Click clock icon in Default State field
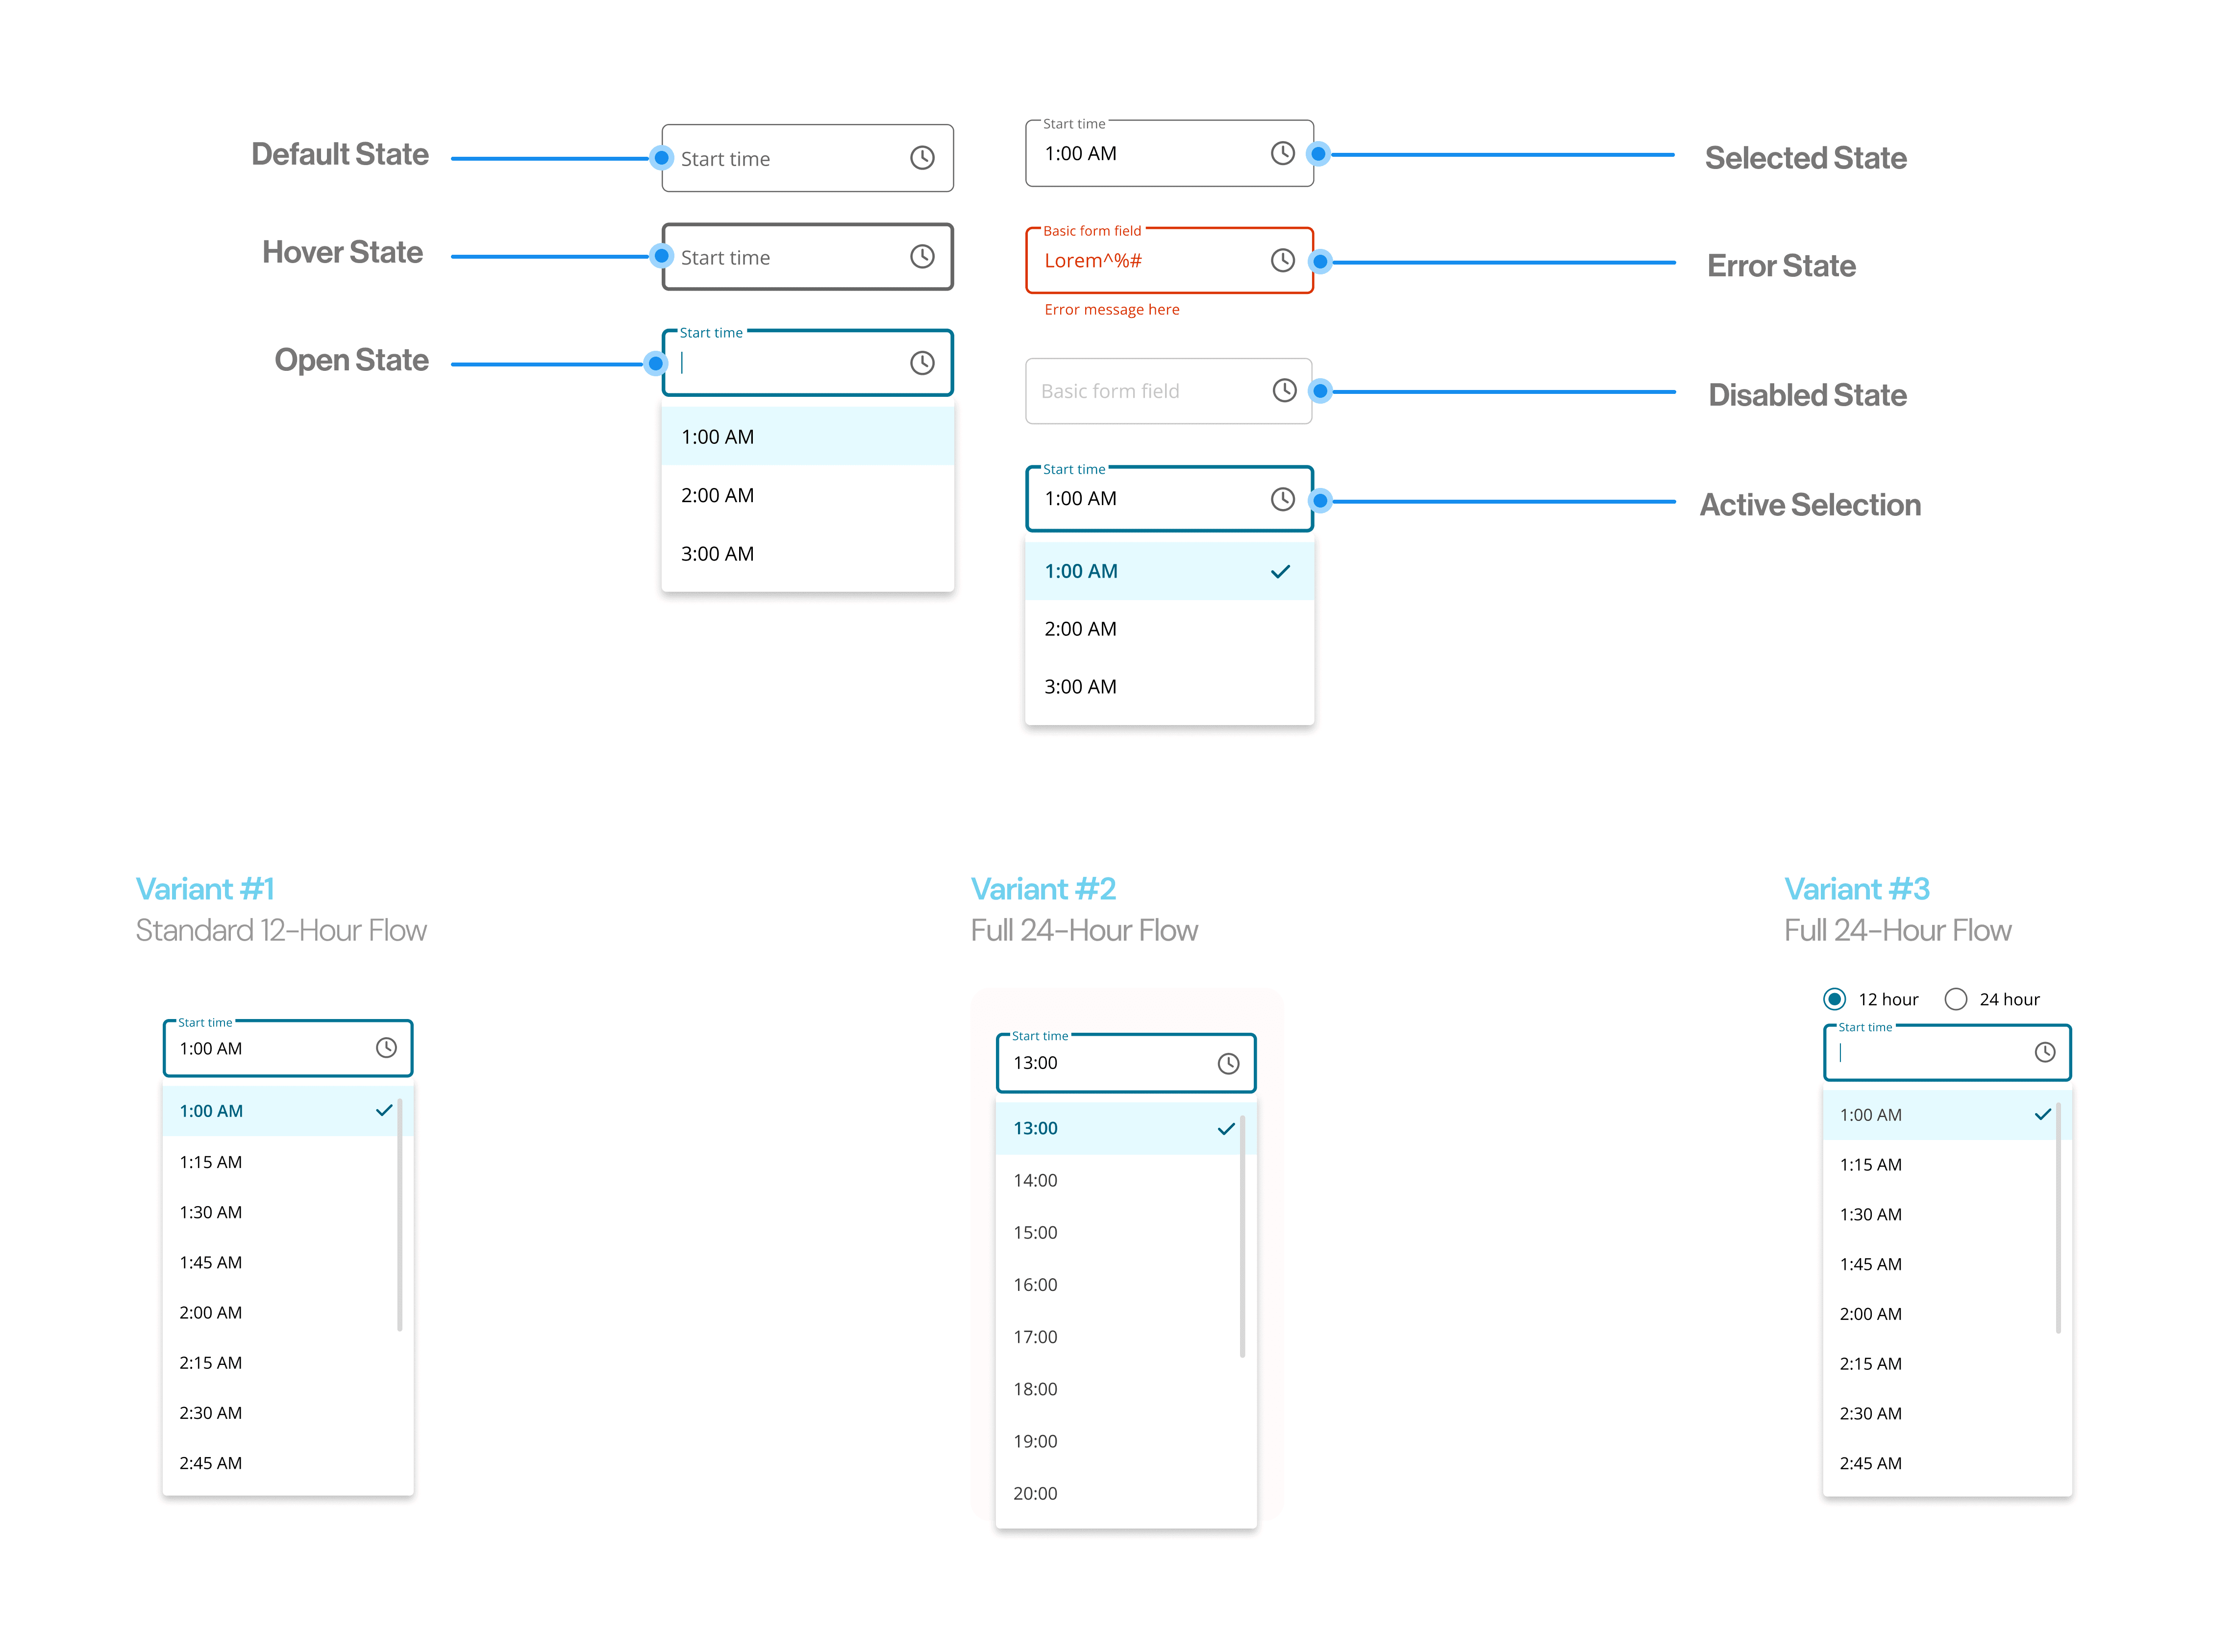 [921, 158]
